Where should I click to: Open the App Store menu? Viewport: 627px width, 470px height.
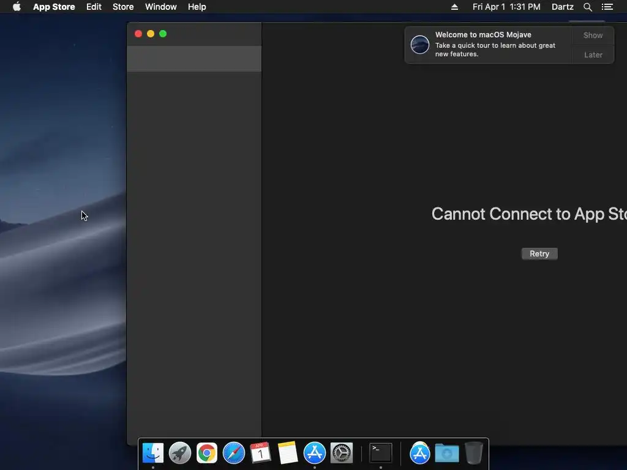pyautogui.click(x=54, y=7)
